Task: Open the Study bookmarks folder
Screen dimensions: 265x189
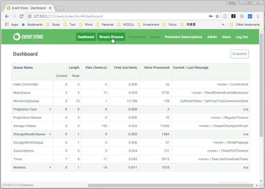Action: click(x=53, y=25)
